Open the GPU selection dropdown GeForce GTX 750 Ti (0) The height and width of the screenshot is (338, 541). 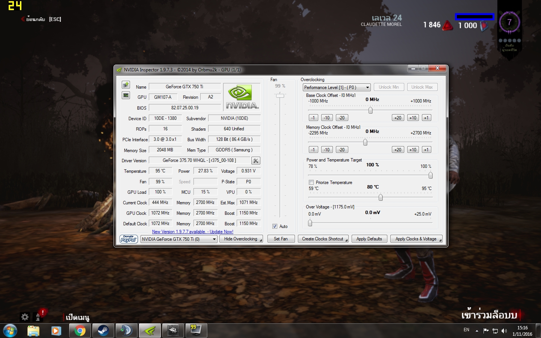pyautogui.click(x=179, y=239)
